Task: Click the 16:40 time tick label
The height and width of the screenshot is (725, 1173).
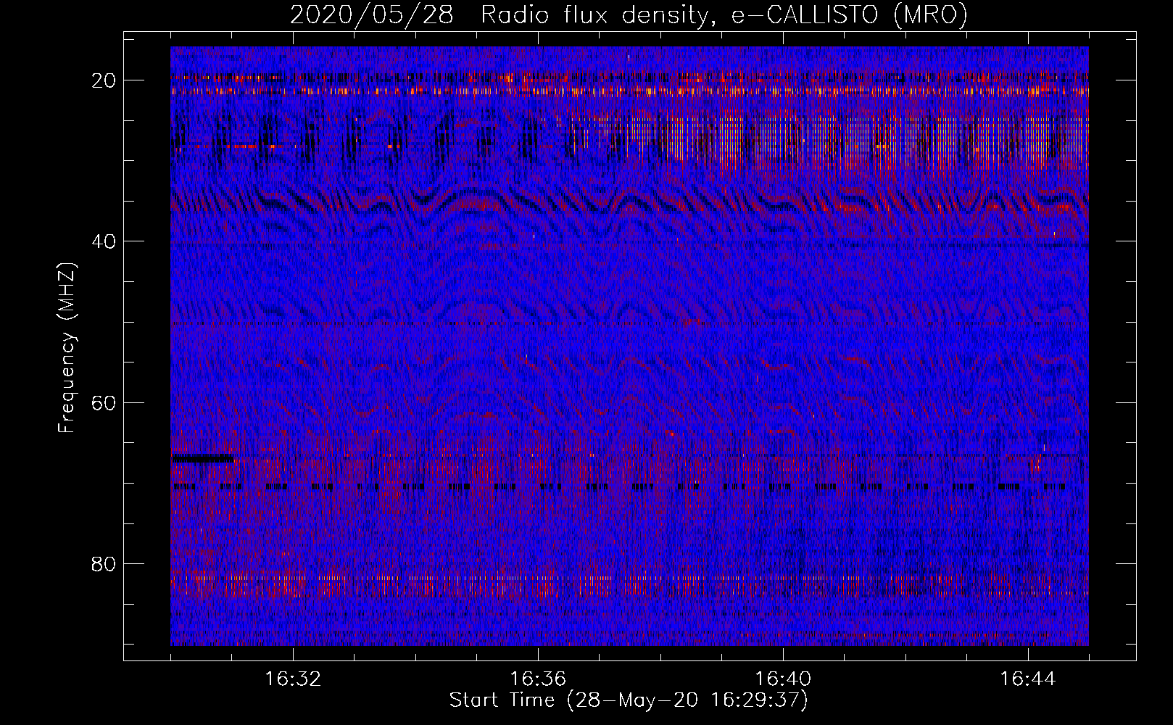Action: [x=783, y=679]
